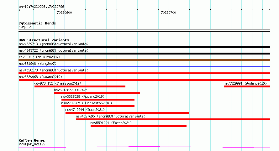Open nsv5591001 (Ebert2021) label

(x=111, y=123)
